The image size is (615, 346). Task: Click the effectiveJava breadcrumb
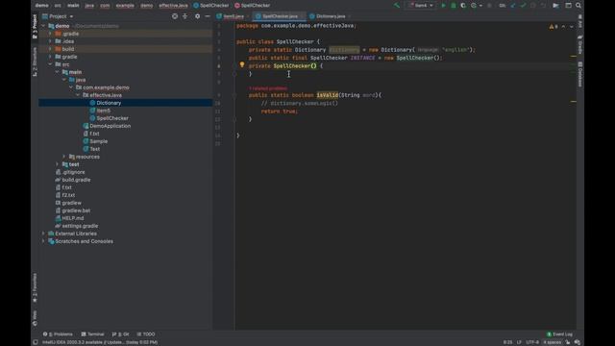tap(173, 6)
